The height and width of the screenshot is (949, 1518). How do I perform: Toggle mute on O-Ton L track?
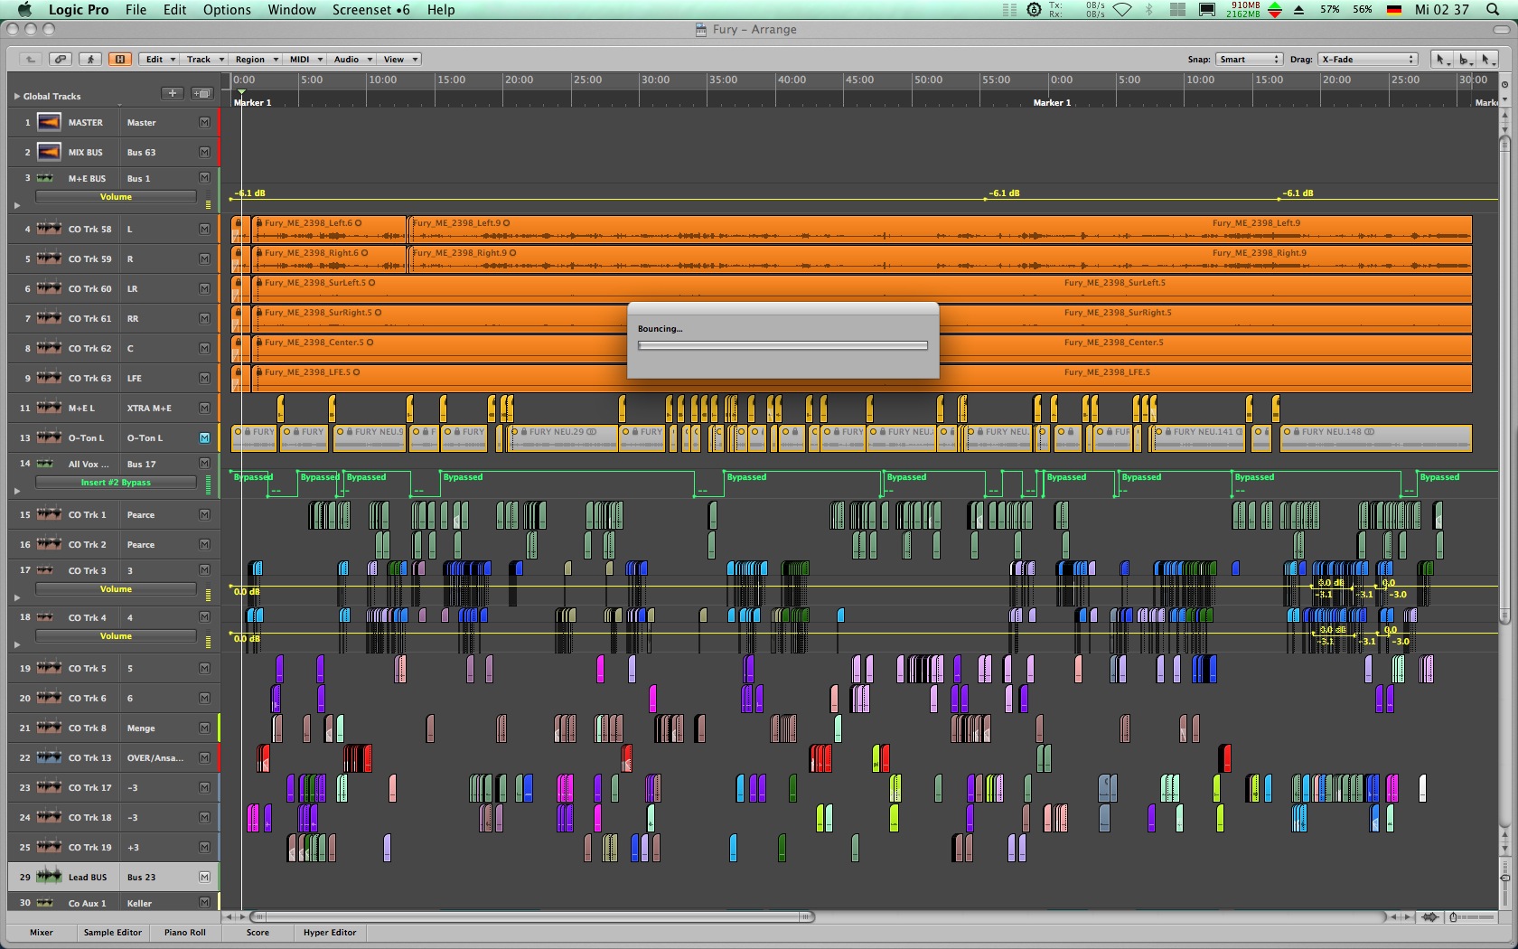[204, 437]
